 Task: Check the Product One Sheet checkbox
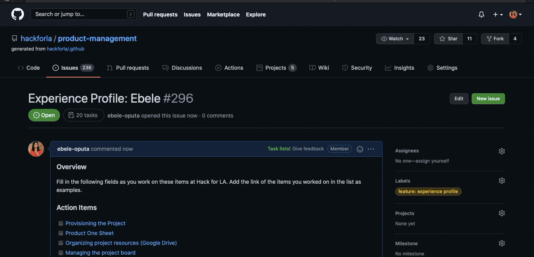click(61, 233)
